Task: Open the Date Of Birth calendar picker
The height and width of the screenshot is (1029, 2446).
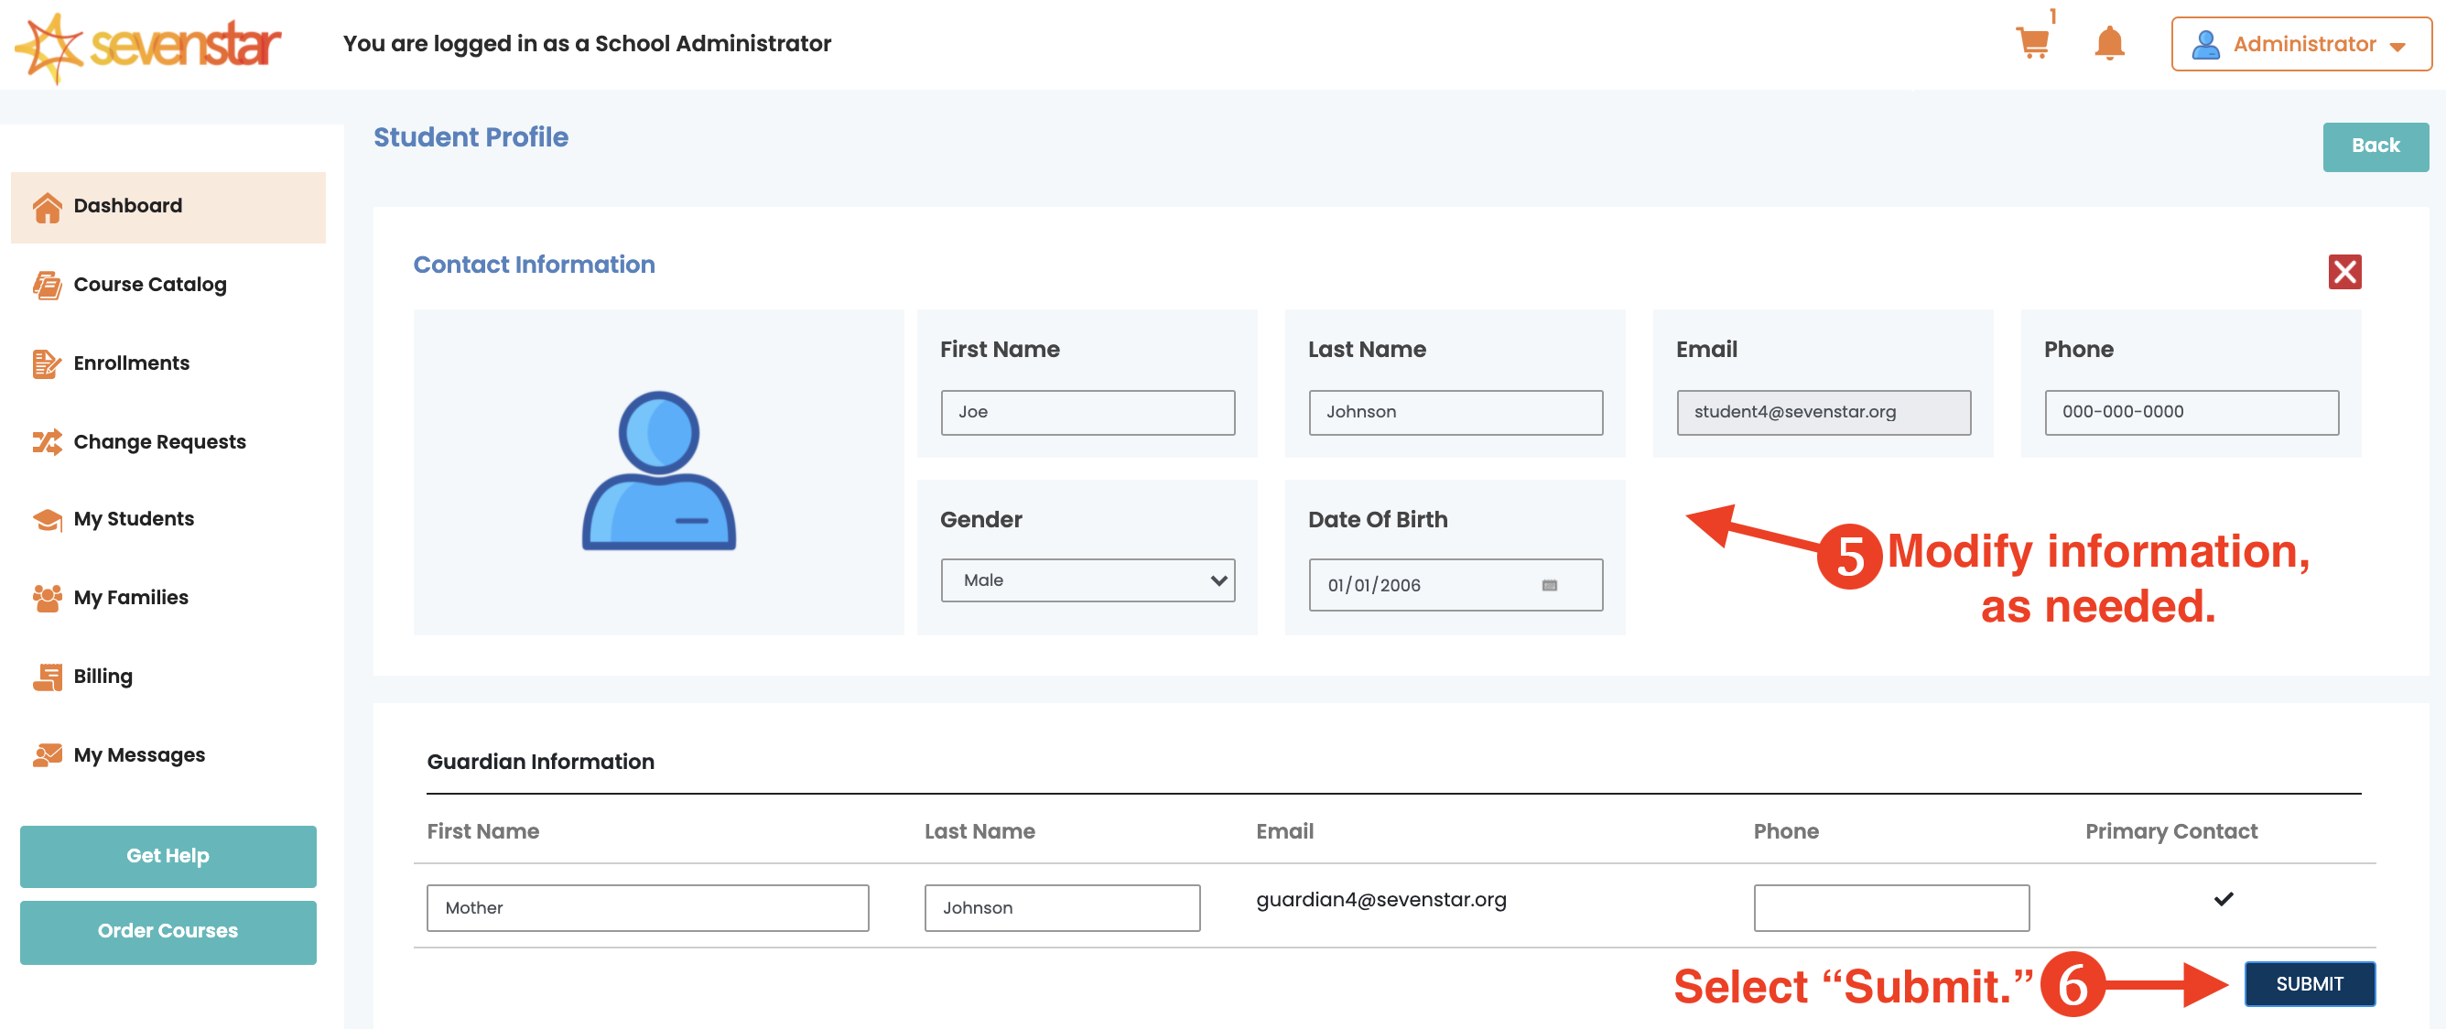Action: 1549,585
